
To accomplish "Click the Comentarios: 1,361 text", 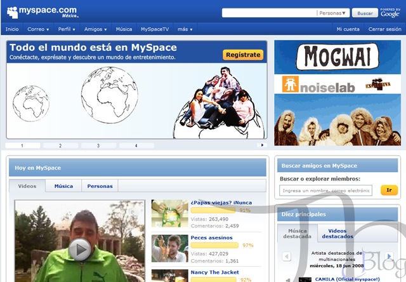I will pyautogui.click(x=214, y=261).
